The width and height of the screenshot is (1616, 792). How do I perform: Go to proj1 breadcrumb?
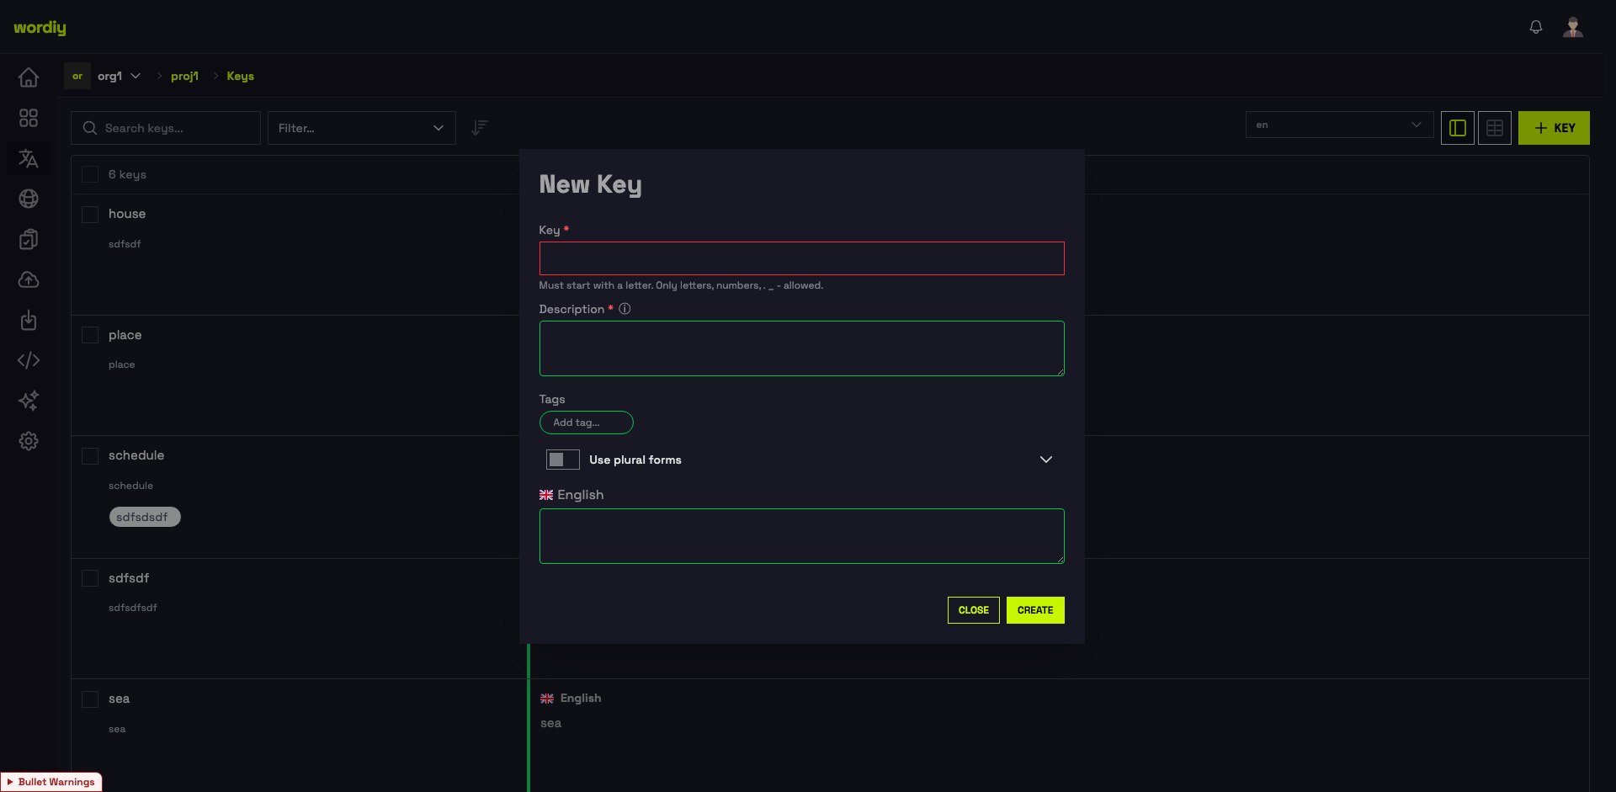[184, 76]
